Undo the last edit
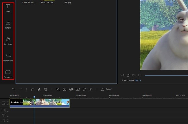 [x=14, y=89]
